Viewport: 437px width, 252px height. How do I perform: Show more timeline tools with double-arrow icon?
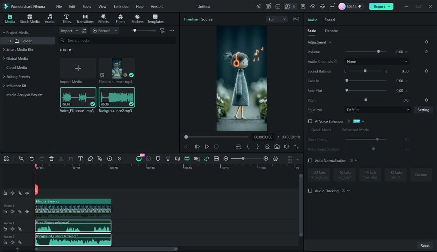click(119, 159)
